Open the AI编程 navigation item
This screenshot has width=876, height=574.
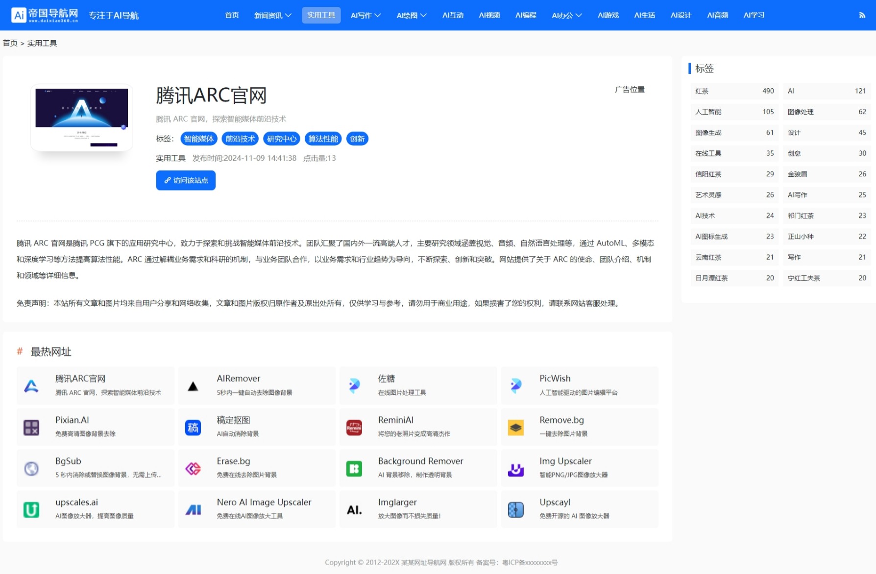526,15
